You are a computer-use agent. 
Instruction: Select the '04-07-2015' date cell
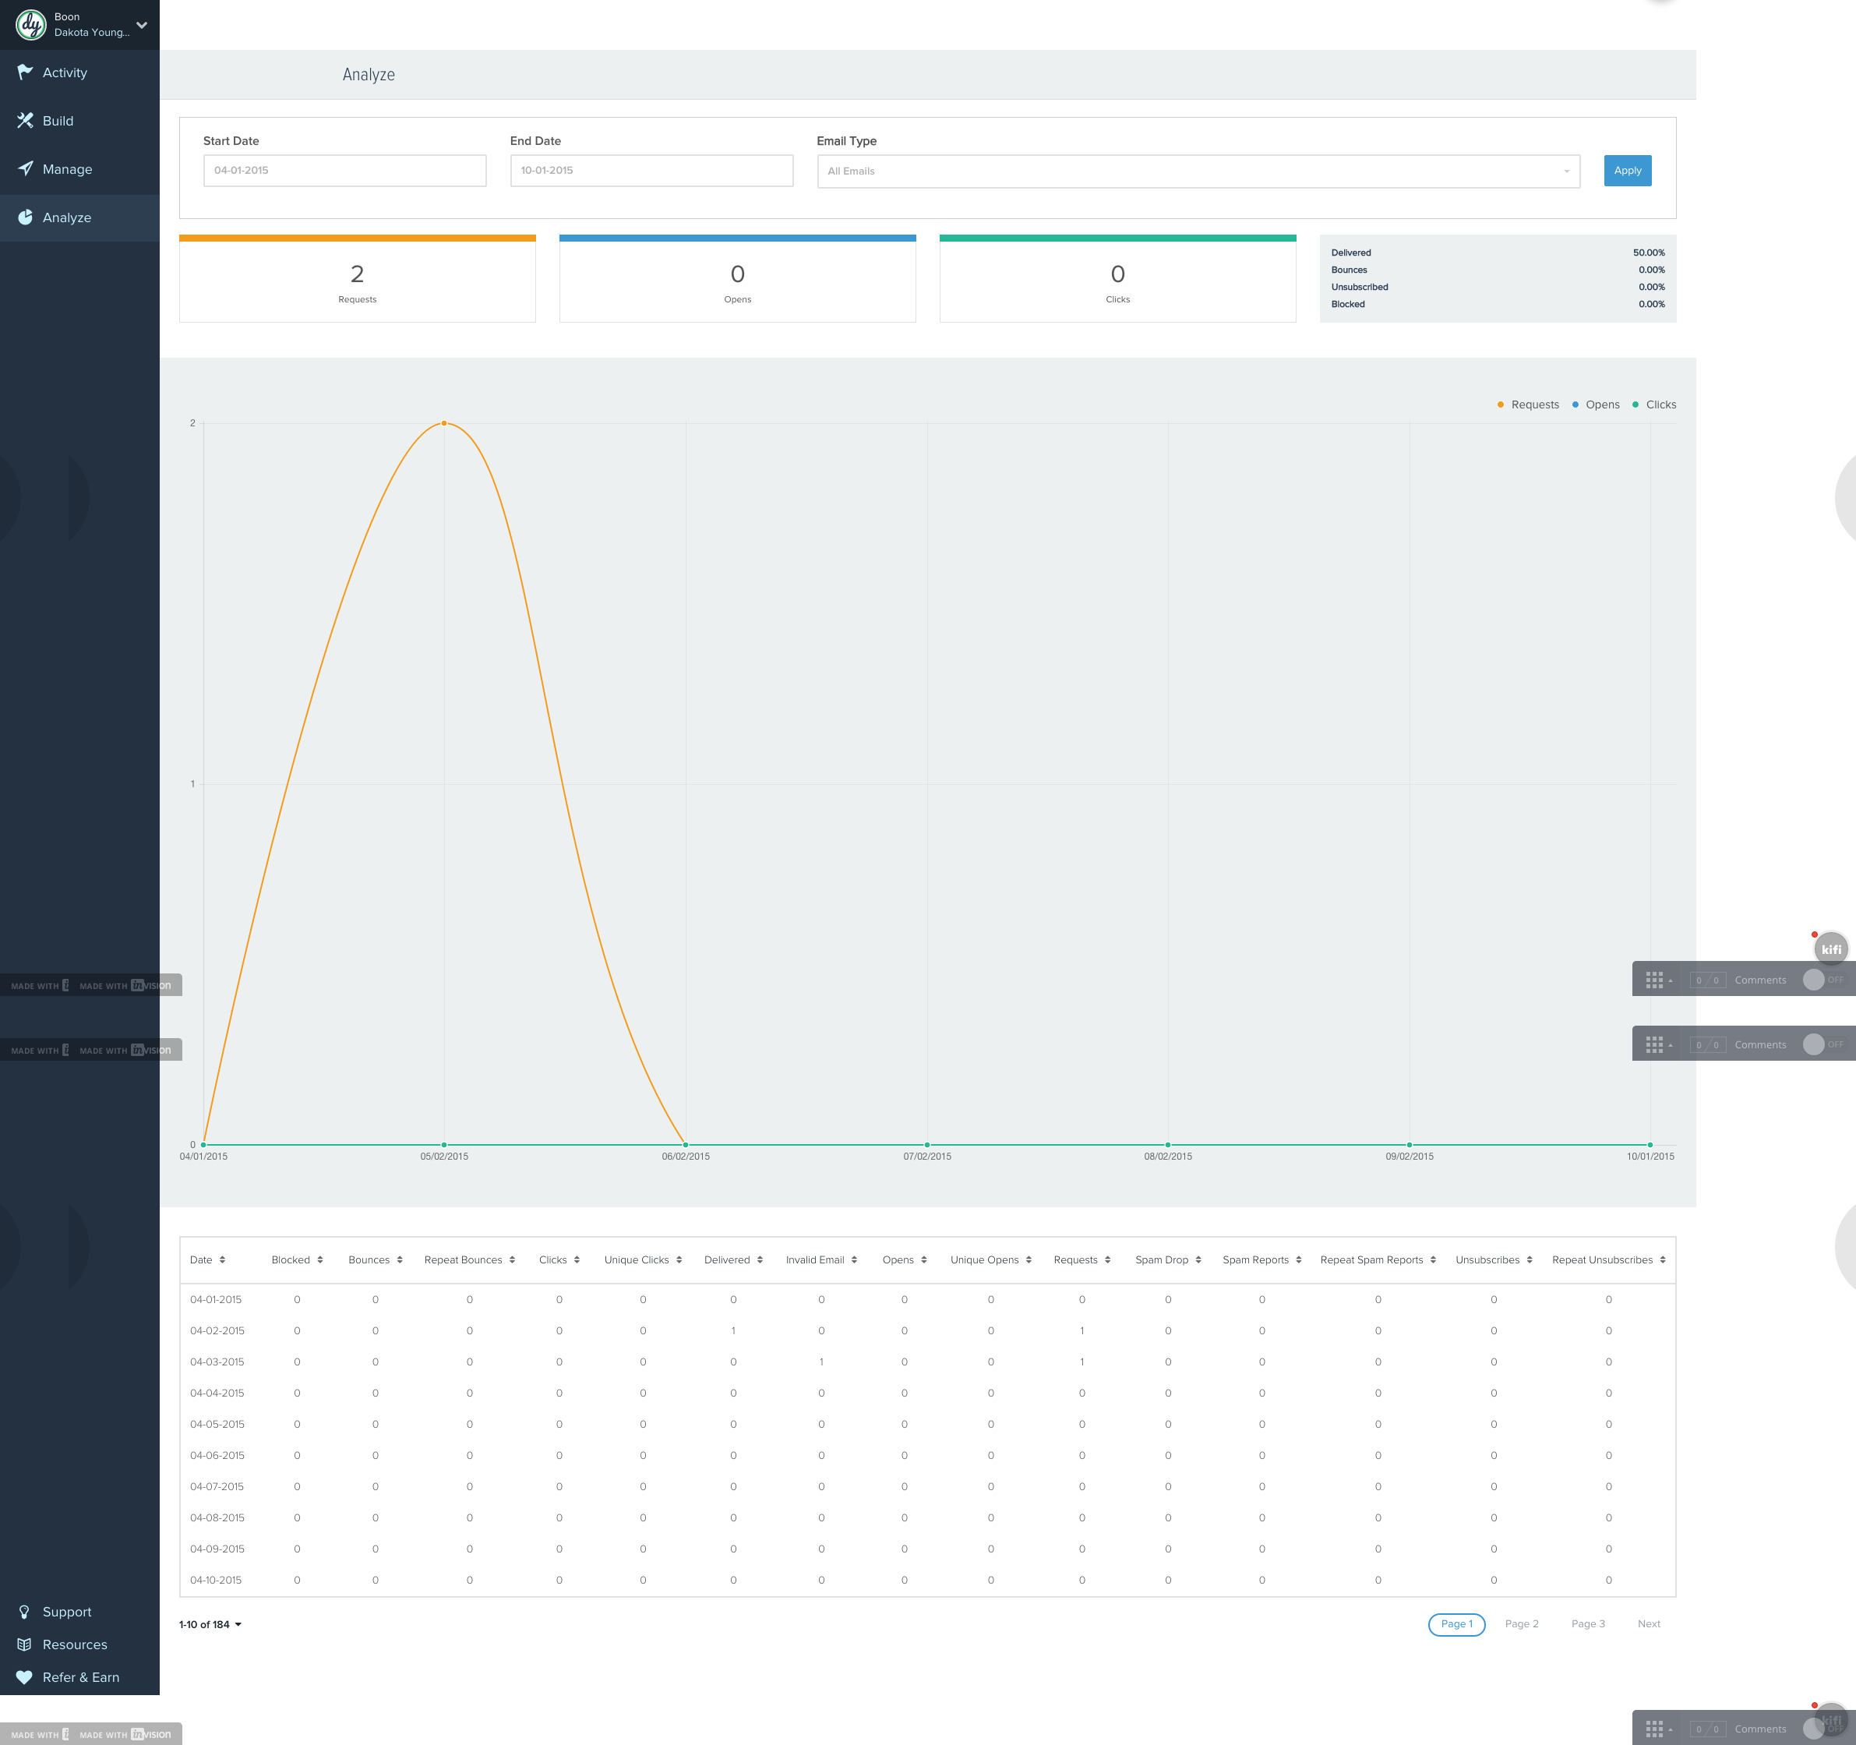pyautogui.click(x=217, y=1486)
